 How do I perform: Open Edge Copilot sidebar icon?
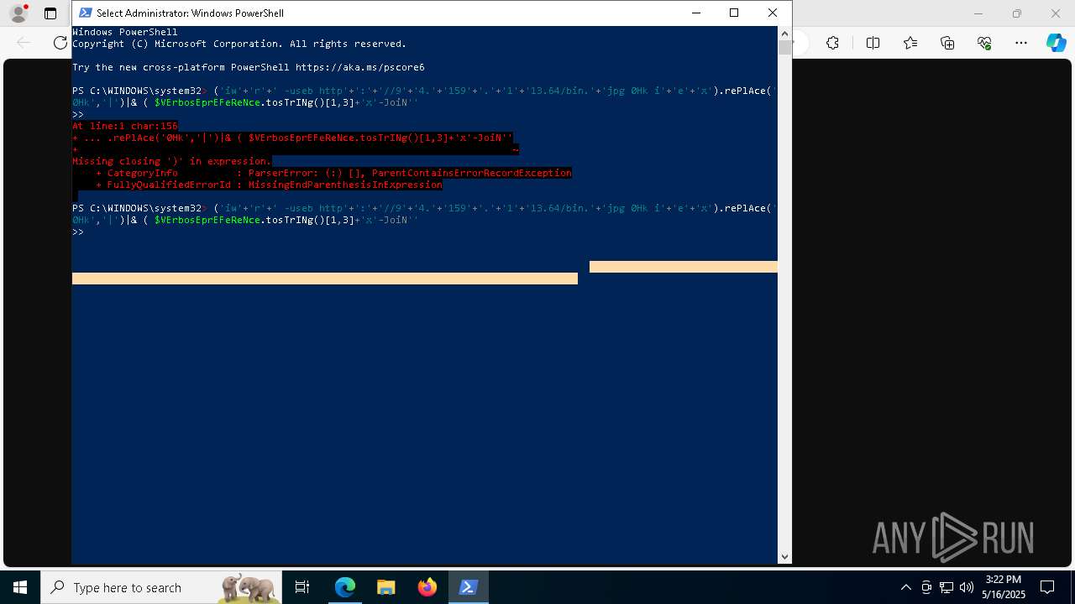(1056, 43)
